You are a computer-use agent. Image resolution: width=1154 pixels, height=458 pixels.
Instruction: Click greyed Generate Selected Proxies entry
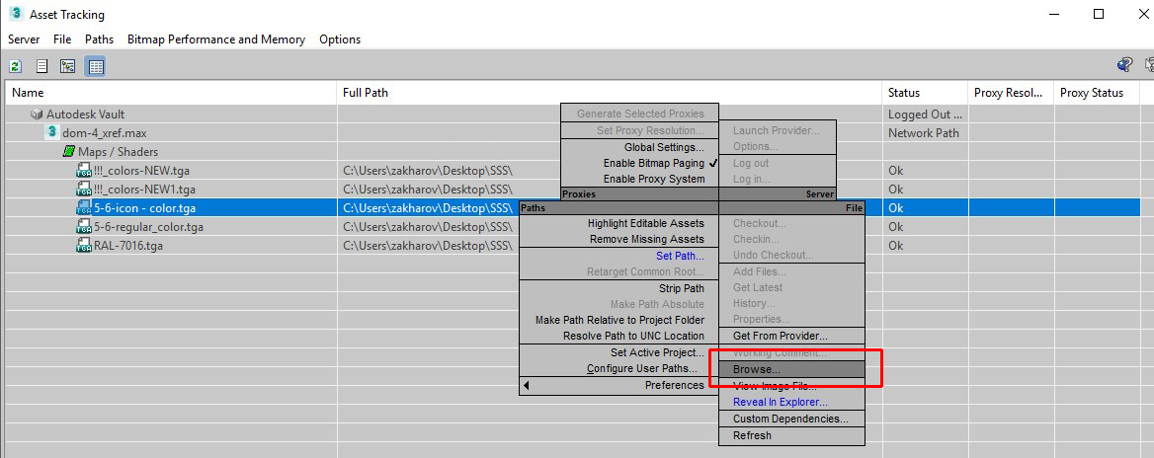(x=640, y=114)
